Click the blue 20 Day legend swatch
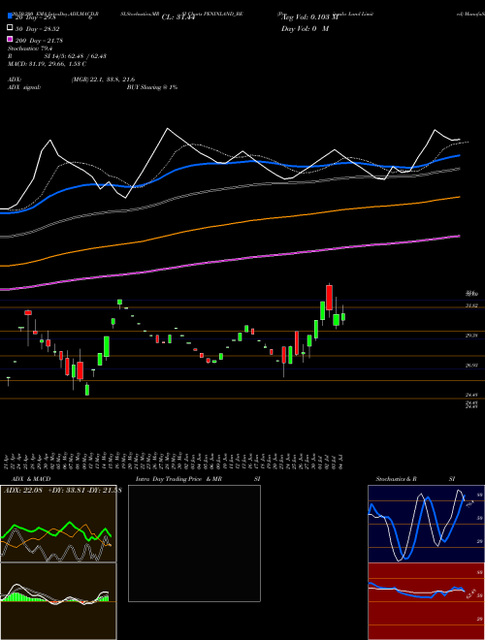Viewport: 485px width, 640px height. pyautogui.click(x=11, y=16)
